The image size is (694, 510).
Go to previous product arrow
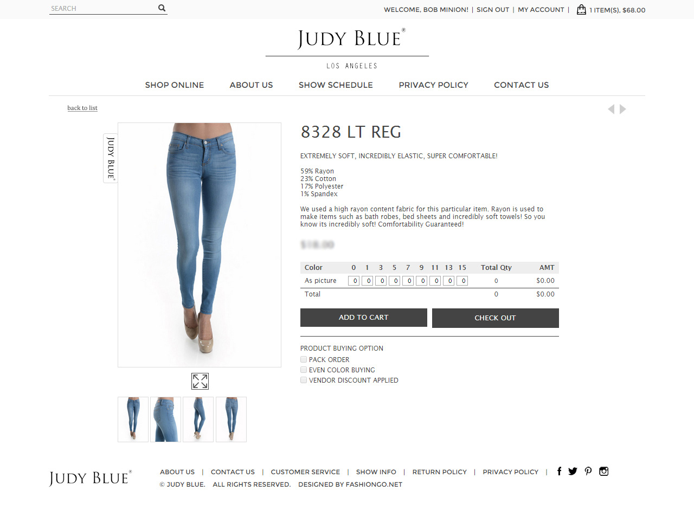pyautogui.click(x=611, y=109)
